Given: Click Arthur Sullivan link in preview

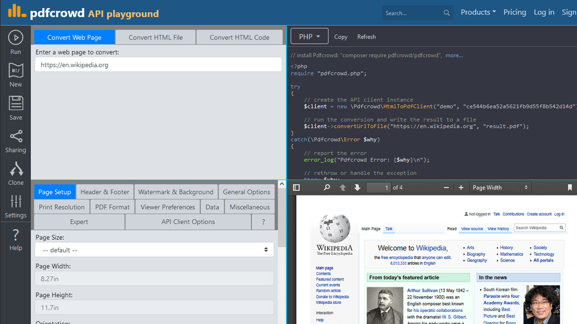Looking at the screenshot, I should tap(423, 291).
